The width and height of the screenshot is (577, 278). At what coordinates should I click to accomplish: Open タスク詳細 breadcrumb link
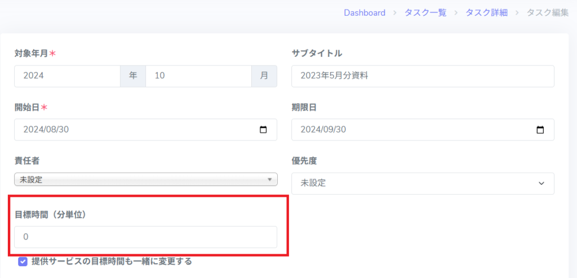(486, 12)
